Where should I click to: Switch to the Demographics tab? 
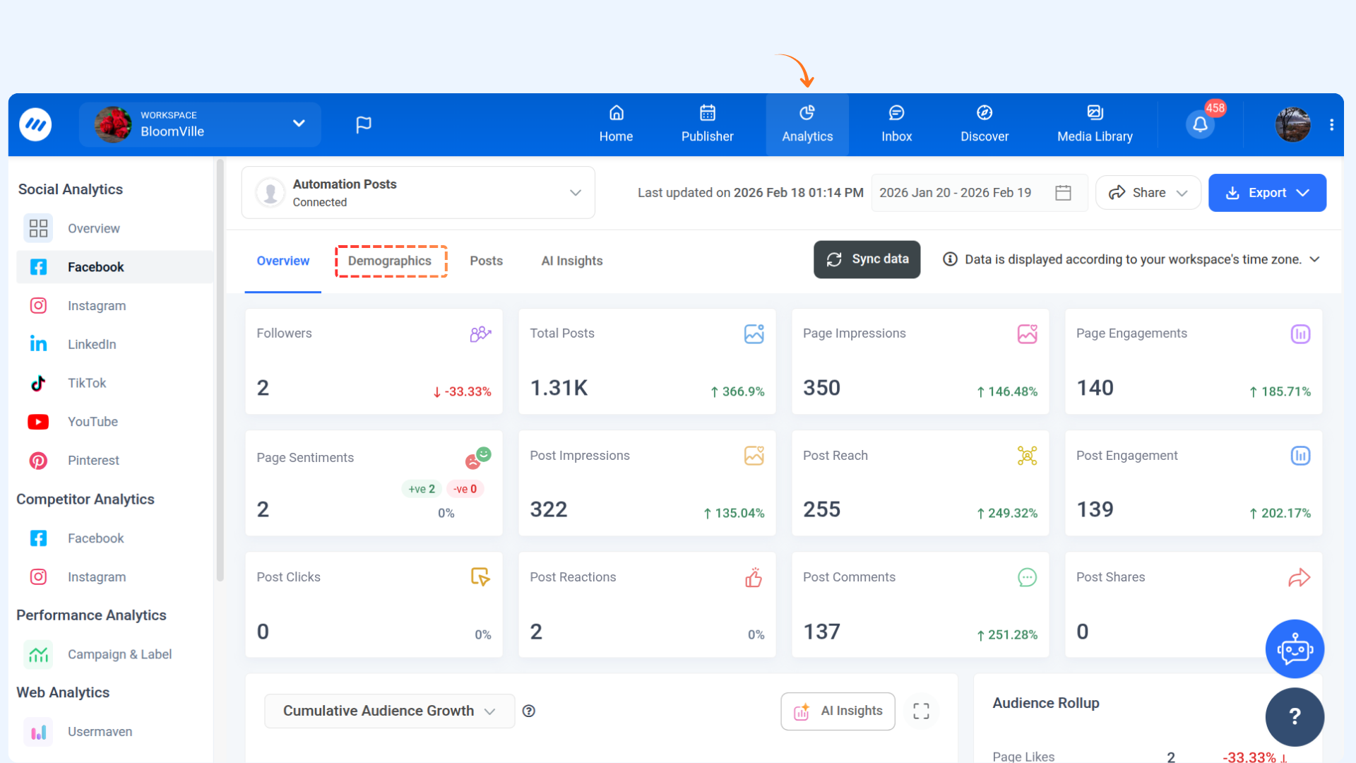pyautogui.click(x=390, y=261)
